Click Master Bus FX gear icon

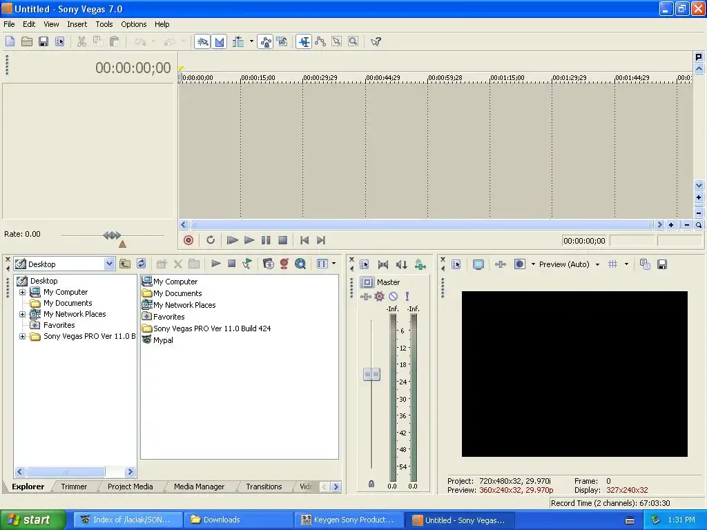[x=380, y=296]
